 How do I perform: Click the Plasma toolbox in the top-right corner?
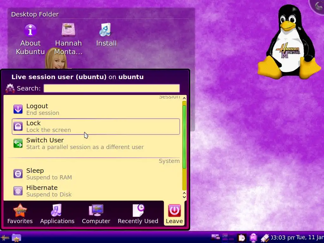[317, 6]
